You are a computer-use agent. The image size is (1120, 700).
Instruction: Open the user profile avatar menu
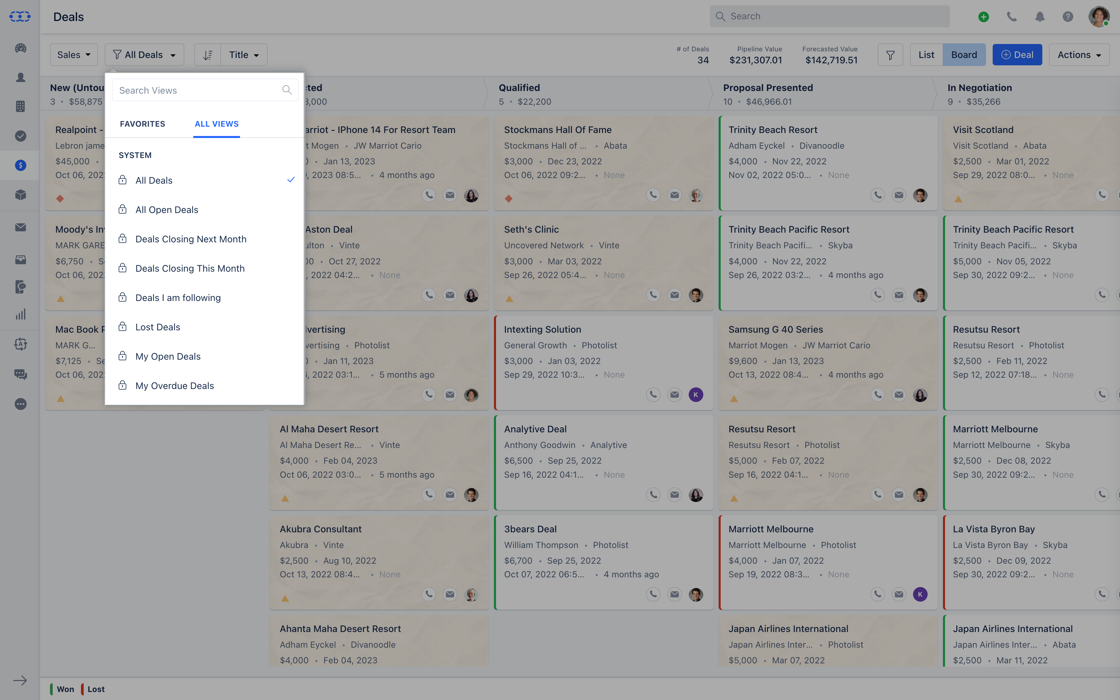(1099, 17)
